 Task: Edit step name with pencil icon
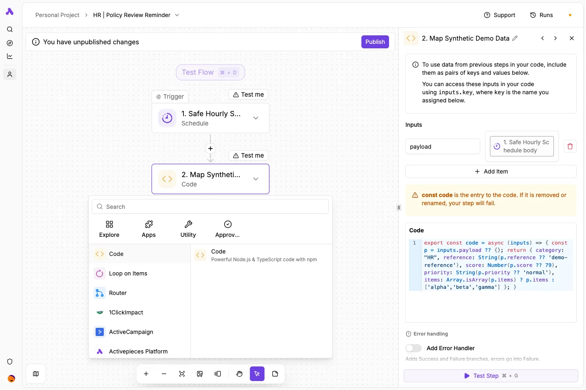pyautogui.click(x=515, y=38)
